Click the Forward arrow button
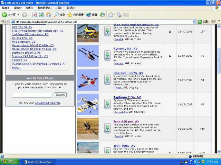 (25, 15)
